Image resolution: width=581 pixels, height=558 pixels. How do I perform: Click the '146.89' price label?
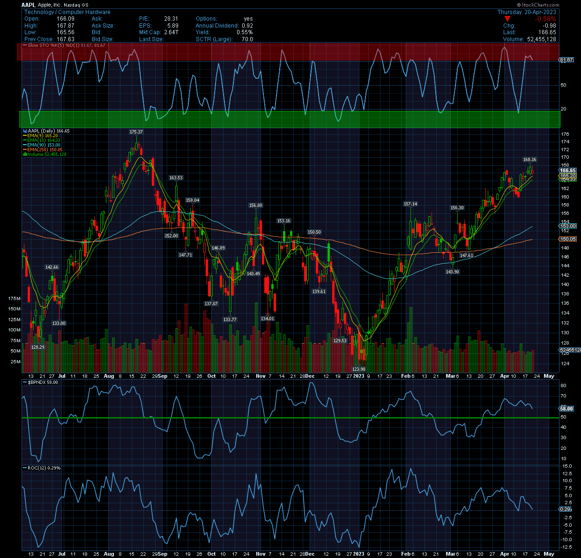[x=218, y=248]
